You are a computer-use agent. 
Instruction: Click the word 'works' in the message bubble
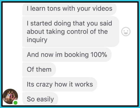(x=84, y=84)
